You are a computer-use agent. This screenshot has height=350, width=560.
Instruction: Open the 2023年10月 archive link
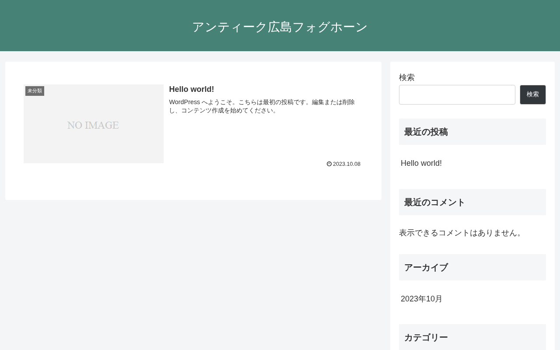coord(422,299)
